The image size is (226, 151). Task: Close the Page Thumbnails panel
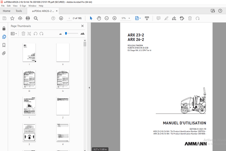point(82,26)
